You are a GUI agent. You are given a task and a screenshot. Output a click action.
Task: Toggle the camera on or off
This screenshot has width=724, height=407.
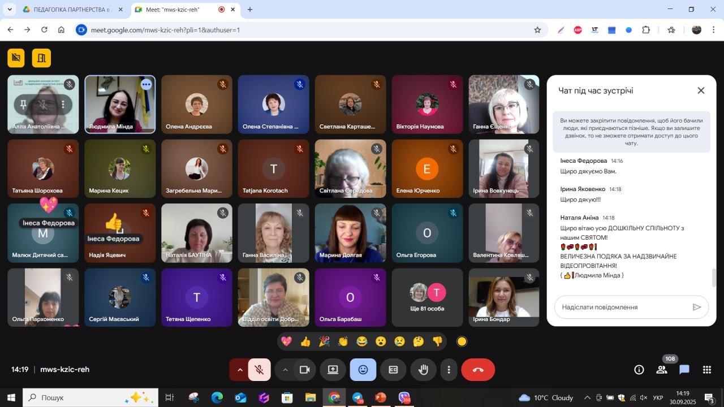tap(304, 370)
